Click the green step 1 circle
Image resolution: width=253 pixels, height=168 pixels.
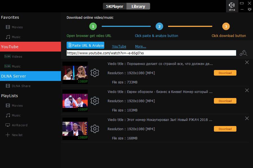[x=93, y=26]
